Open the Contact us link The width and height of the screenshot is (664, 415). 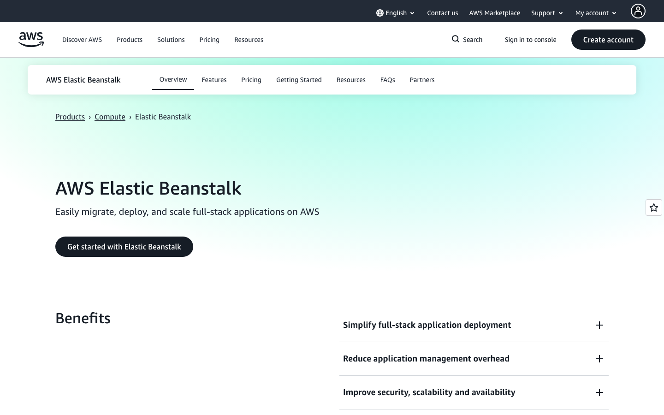[443, 13]
